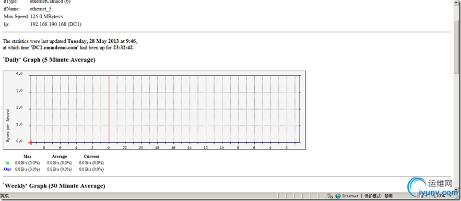Viewport: 461px width, 201px height.
Task: Click the Internet zone globe icon
Action: point(338,196)
